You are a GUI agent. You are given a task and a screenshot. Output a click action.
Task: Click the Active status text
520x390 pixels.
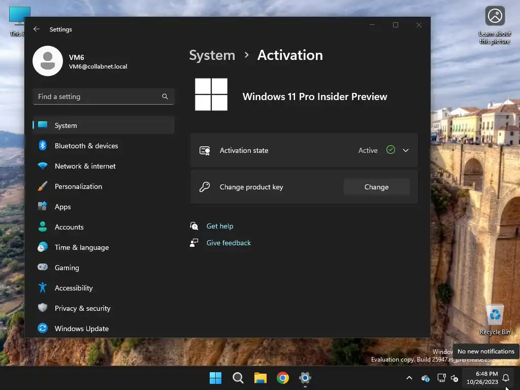coord(368,150)
